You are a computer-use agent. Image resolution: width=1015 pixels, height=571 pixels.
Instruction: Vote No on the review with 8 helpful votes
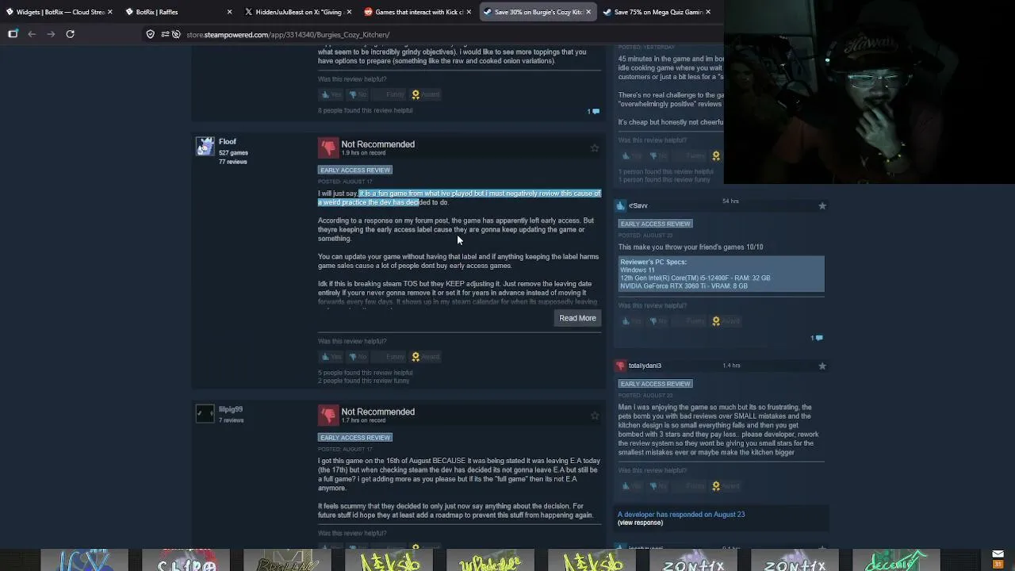(358, 94)
